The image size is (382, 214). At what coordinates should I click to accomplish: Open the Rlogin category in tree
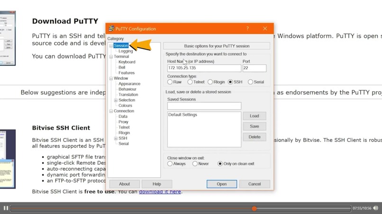coord(124,133)
